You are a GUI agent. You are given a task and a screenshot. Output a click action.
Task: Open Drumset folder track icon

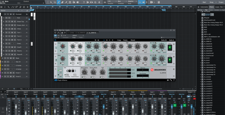tap(27, 14)
